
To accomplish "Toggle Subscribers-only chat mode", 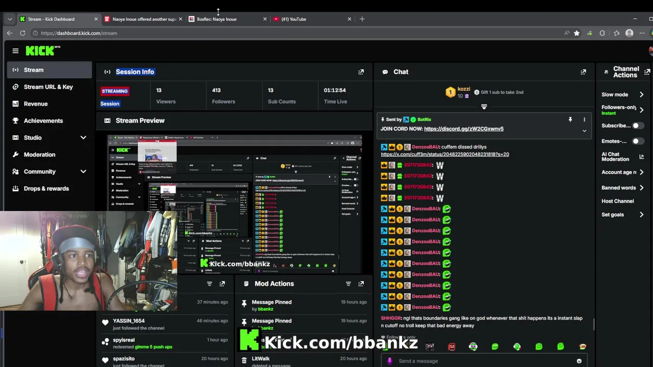I will (x=638, y=125).
